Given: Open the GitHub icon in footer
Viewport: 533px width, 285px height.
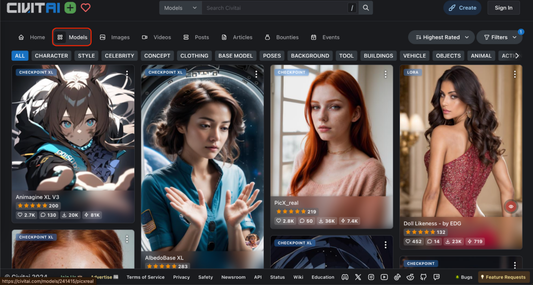Looking at the screenshot, I should pos(423,277).
